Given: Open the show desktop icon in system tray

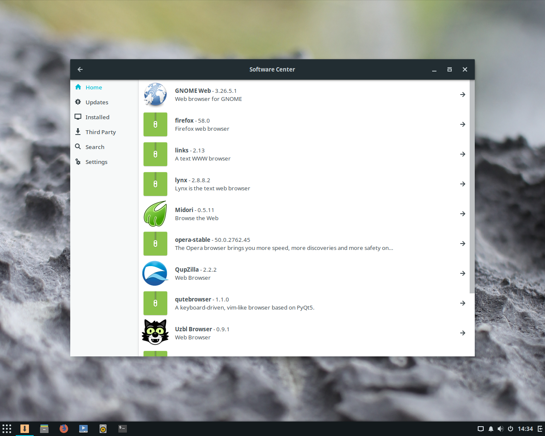Looking at the screenshot, I should click(481, 429).
